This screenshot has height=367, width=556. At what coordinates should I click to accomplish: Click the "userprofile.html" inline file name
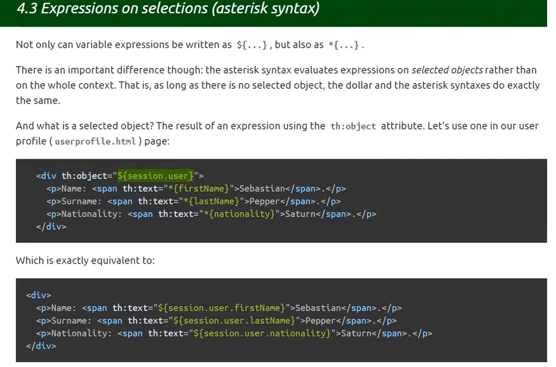click(x=95, y=142)
